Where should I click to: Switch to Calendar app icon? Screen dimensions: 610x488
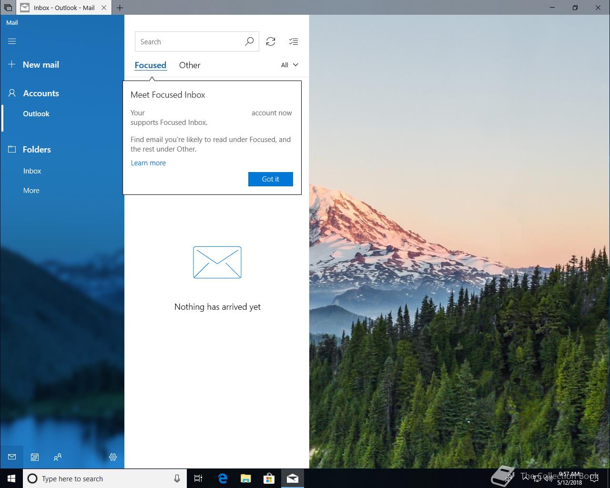tap(35, 457)
